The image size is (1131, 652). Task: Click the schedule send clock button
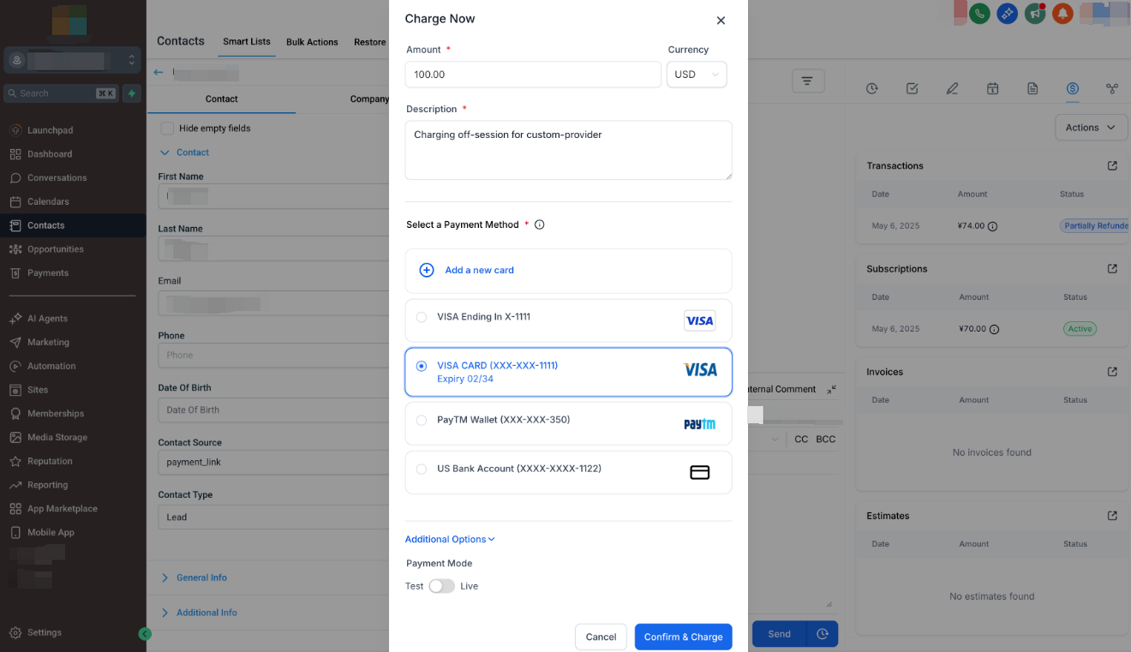pos(823,634)
